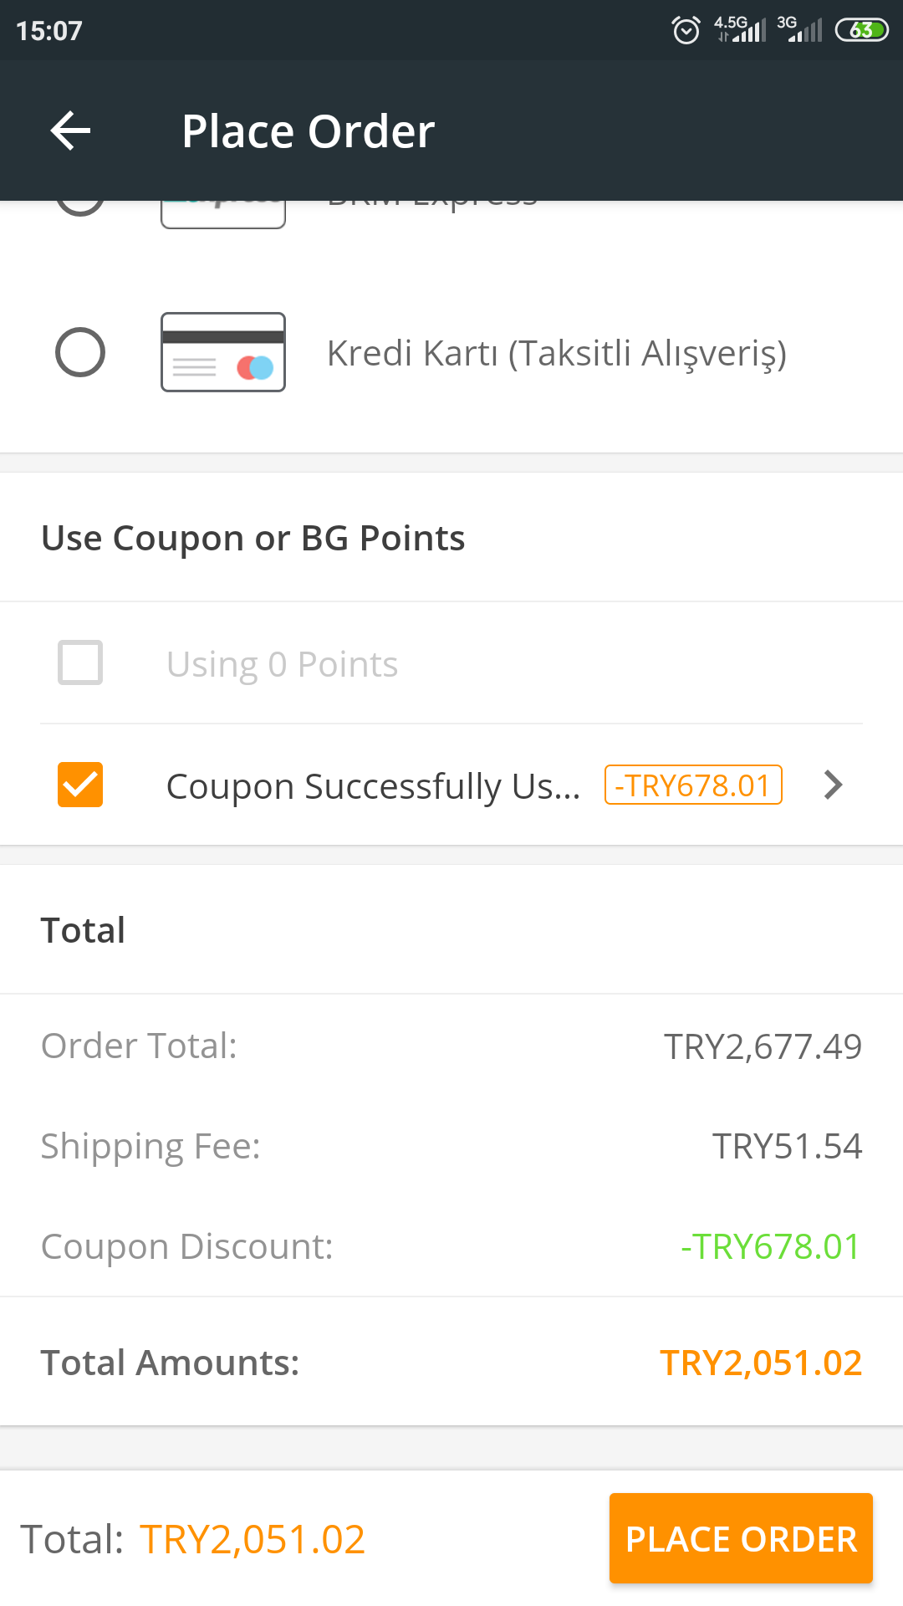Select Kredi Kartı radio button
903x1606 pixels.
pyautogui.click(x=80, y=352)
